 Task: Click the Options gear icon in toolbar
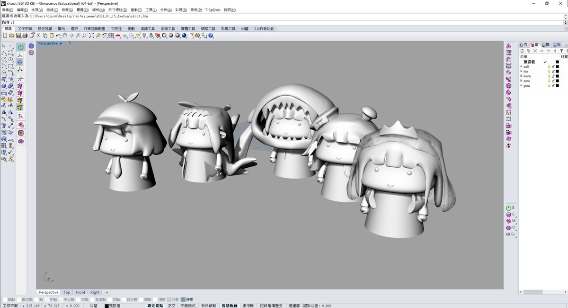[197, 35]
